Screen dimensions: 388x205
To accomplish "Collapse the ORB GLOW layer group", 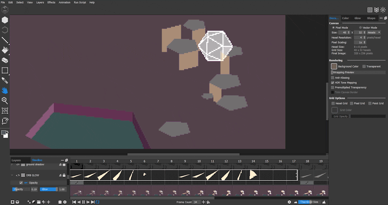I will (12, 175).
